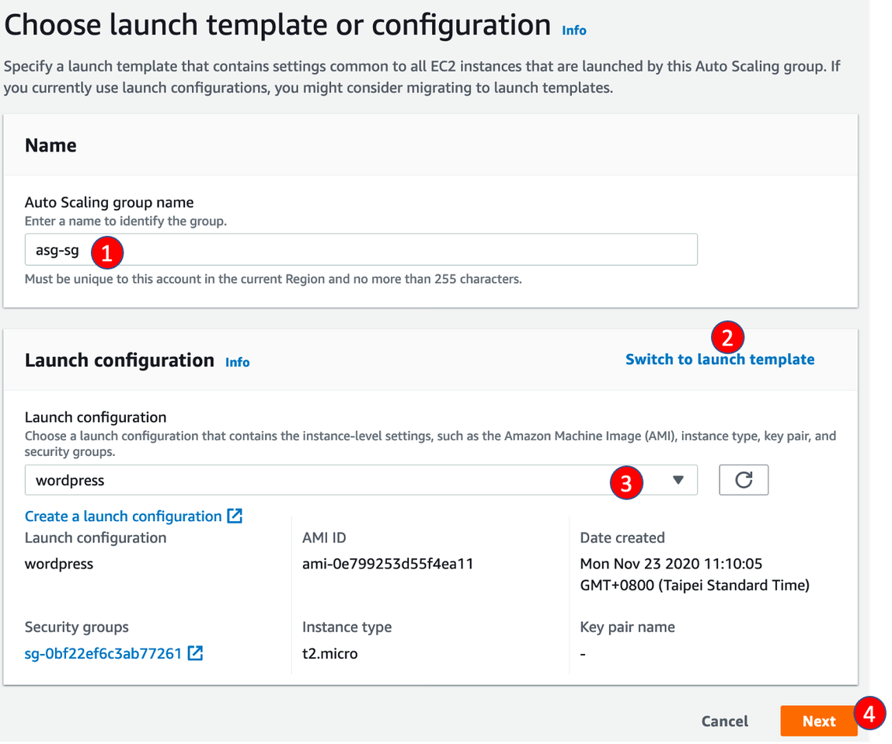
Task: Open the Create a launch configuration link
Action: 123,516
